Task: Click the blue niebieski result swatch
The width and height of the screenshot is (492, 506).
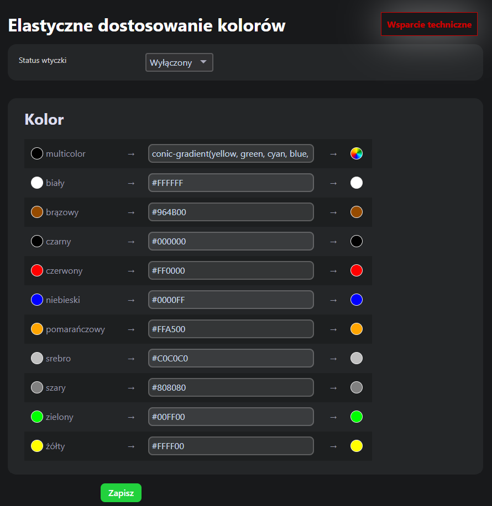Action: click(x=357, y=300)
